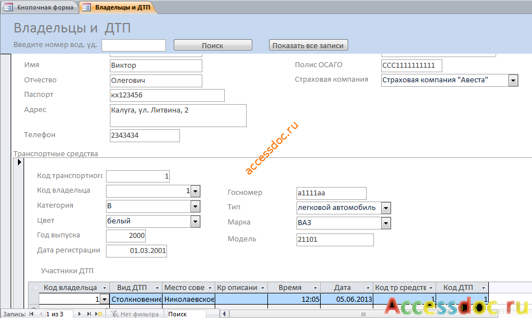The height and width of the screenshot is (318, 532).
Task: Click the 'Имя' field with Виктор
Action: point(156,66)
